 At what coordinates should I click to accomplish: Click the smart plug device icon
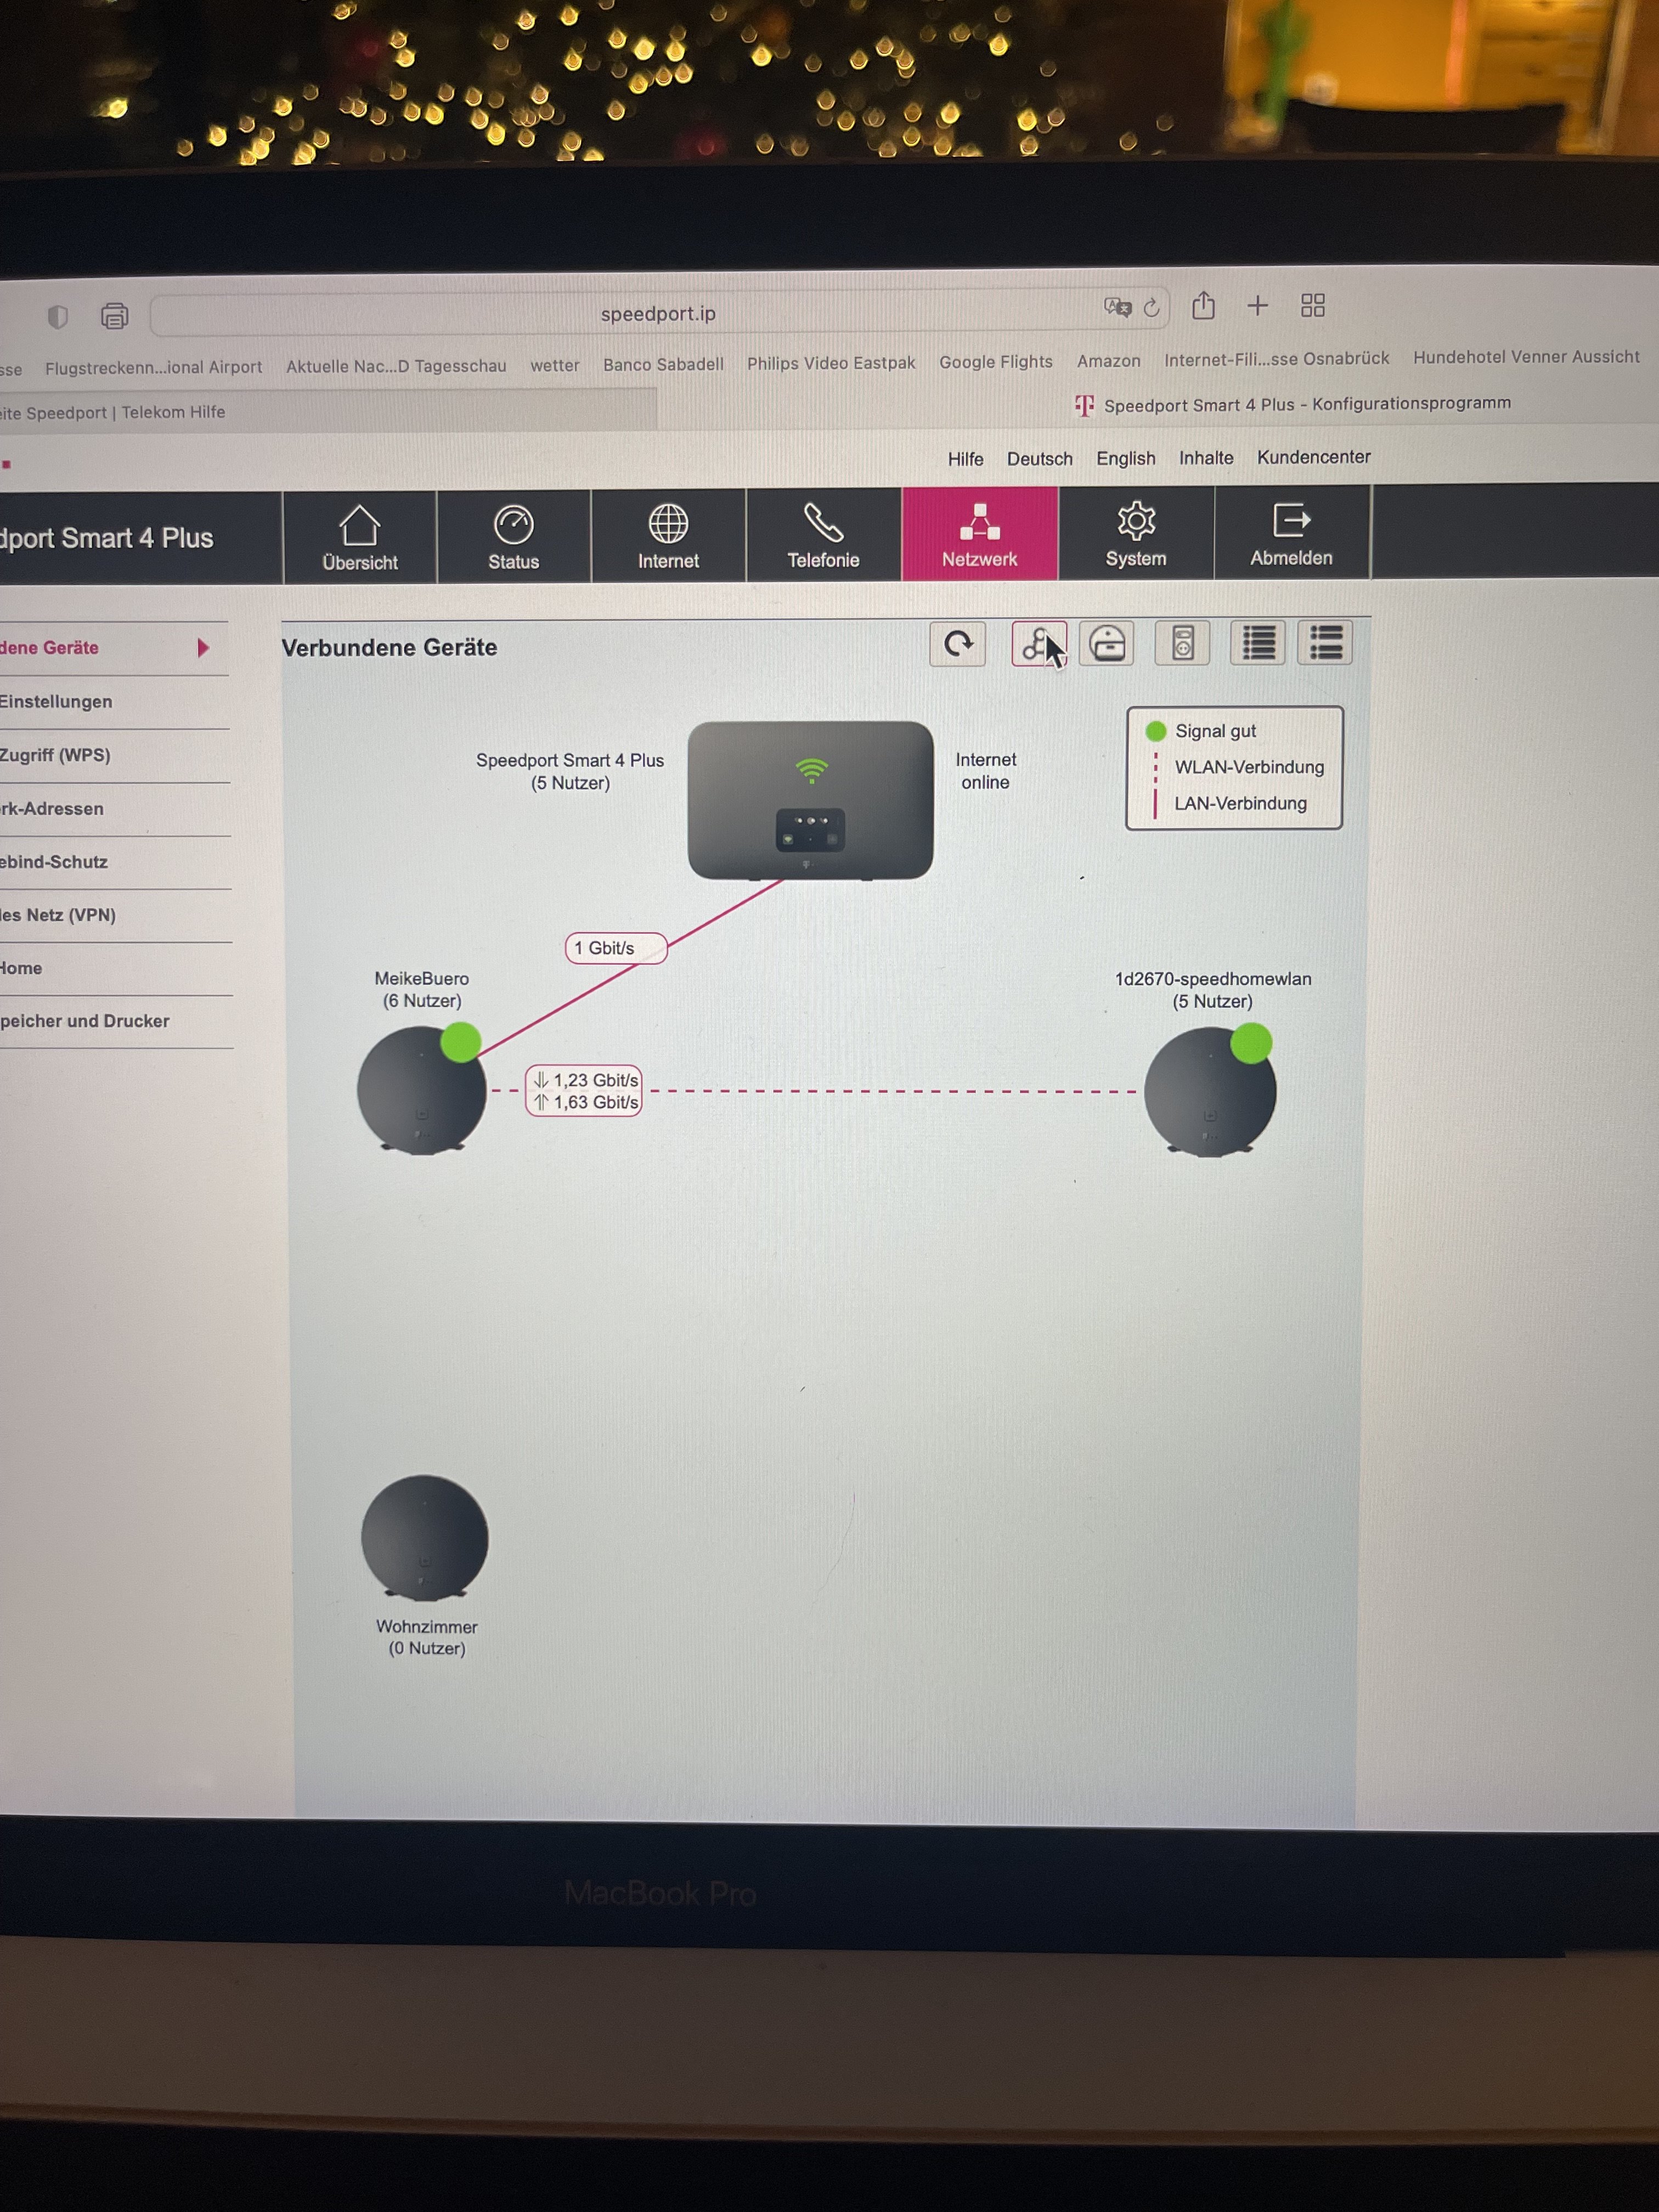click(1182, 644)
